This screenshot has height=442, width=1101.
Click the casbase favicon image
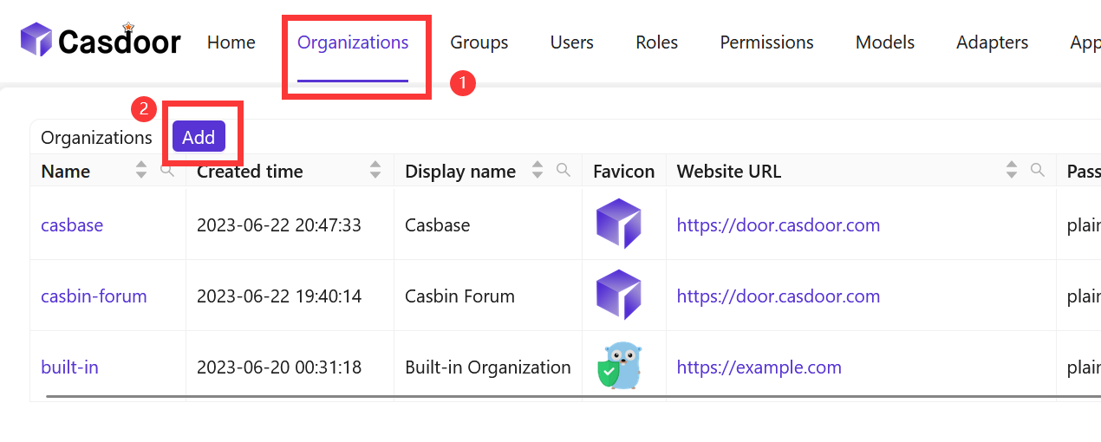pyautogui.click(x=618, y=224)
